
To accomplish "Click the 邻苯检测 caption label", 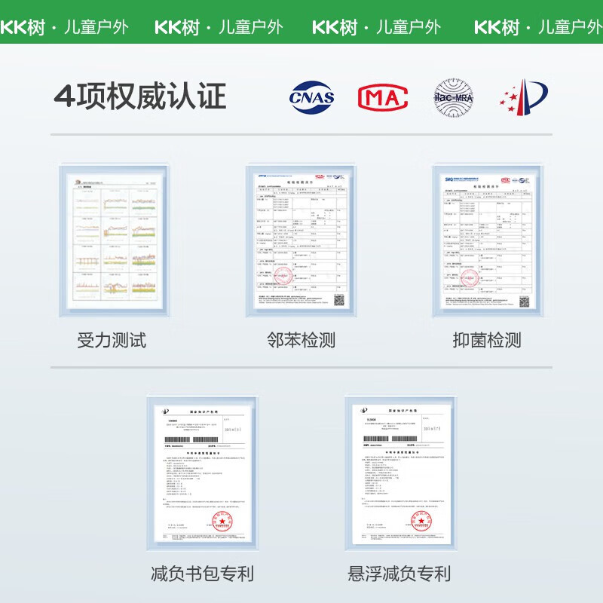I will 301,341.
